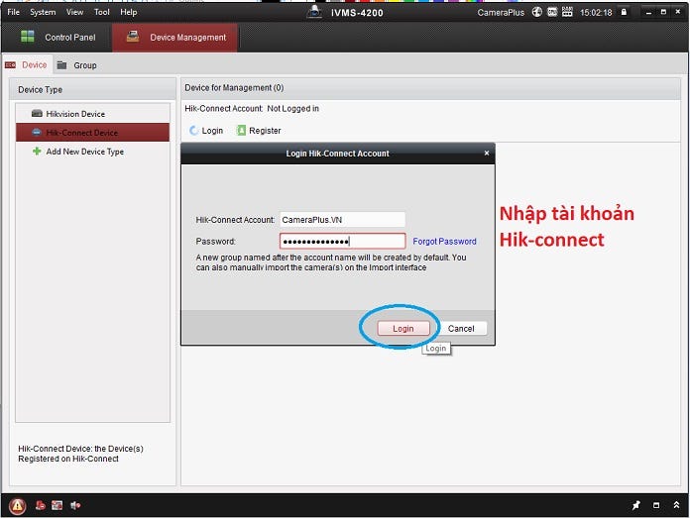This screenshot has height=518, width=690.
Task: Select the Group sub-tab
Action: [x=77, y=65]
